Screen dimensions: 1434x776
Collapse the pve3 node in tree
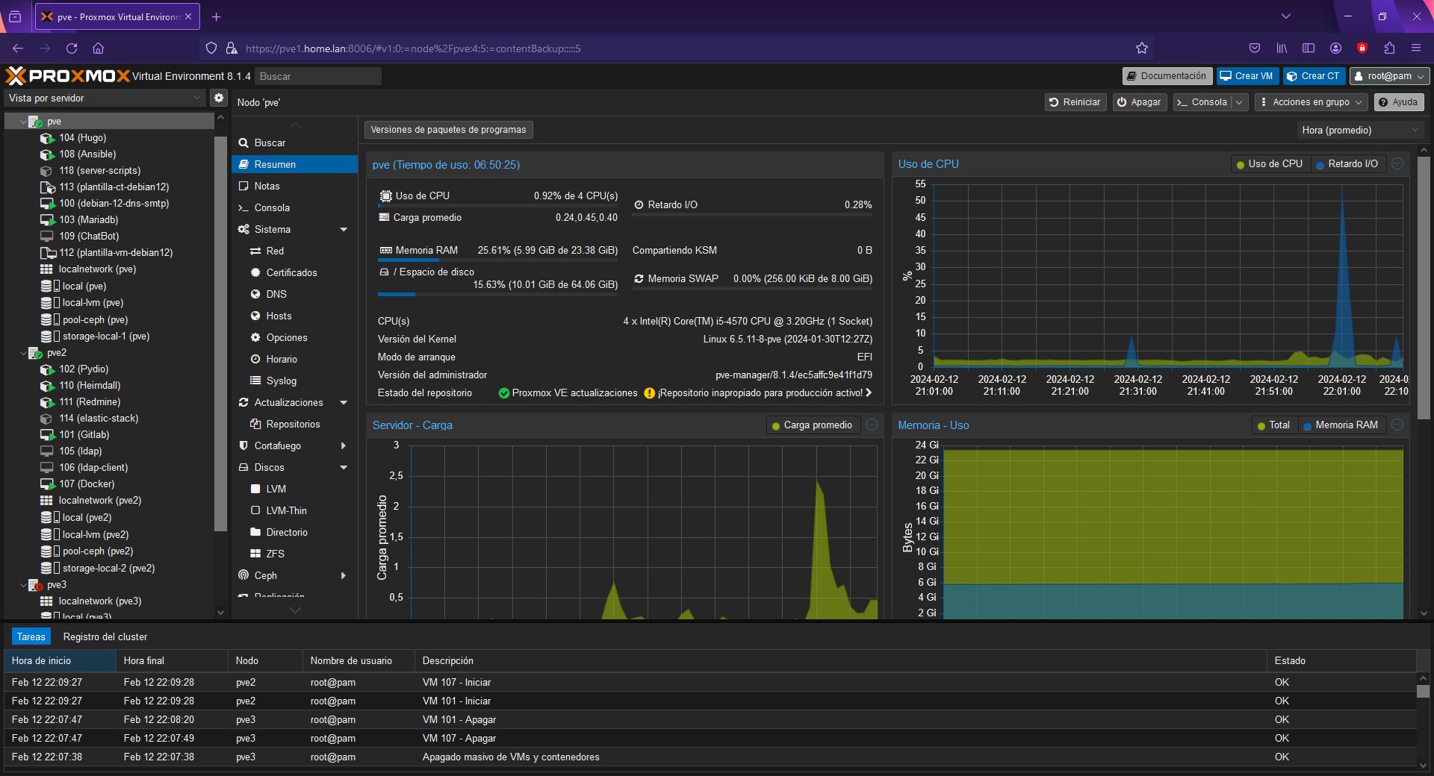click(x=22, y=585)
